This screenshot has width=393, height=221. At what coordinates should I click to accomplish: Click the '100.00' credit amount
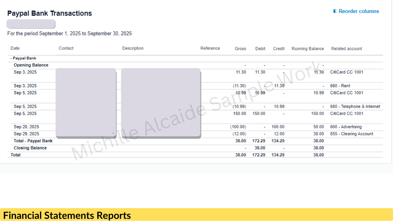(278, 127)
